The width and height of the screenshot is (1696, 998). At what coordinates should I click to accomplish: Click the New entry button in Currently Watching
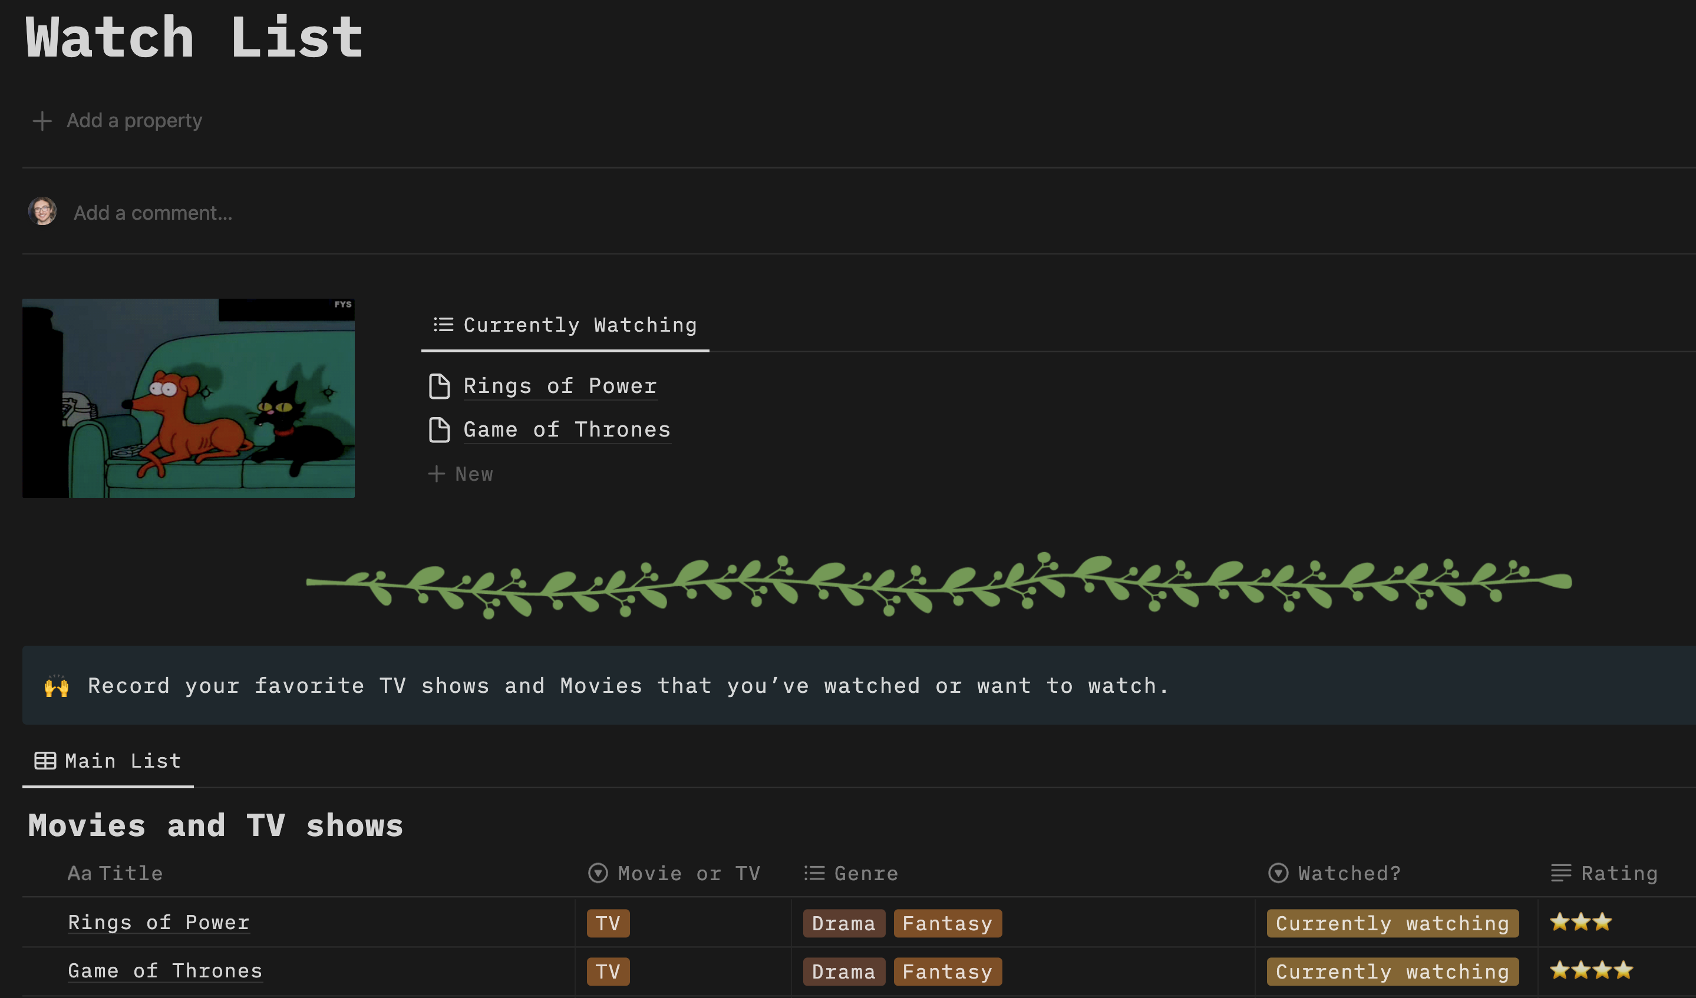[x=463, y=472]
